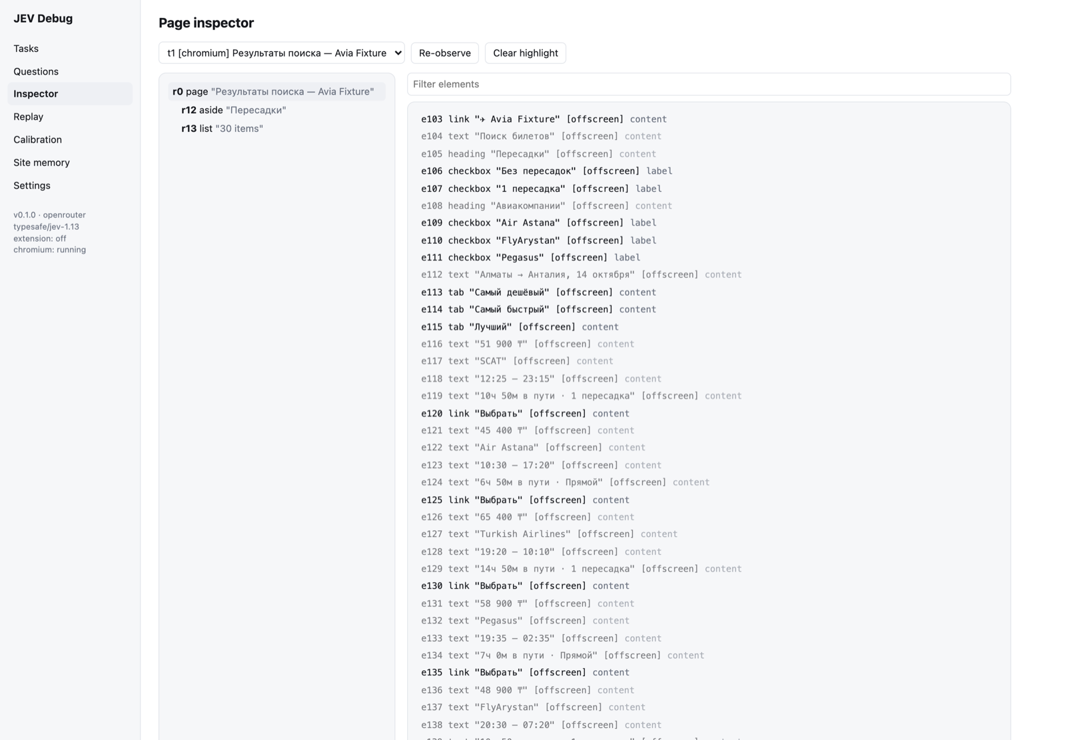Screen dimensions: 1066x740
Task: Click e132 text "Pegasus" row
Action: [709, 621]
